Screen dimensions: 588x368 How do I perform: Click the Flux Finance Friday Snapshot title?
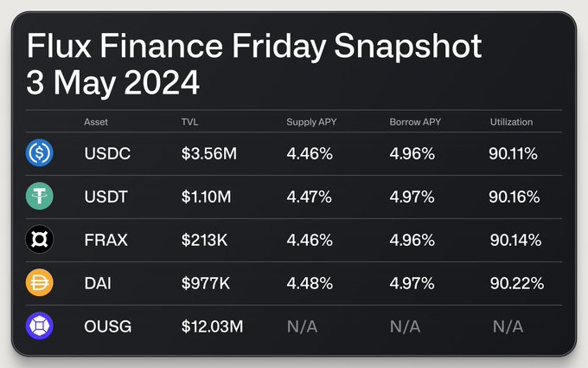click(x=253, y=46)
